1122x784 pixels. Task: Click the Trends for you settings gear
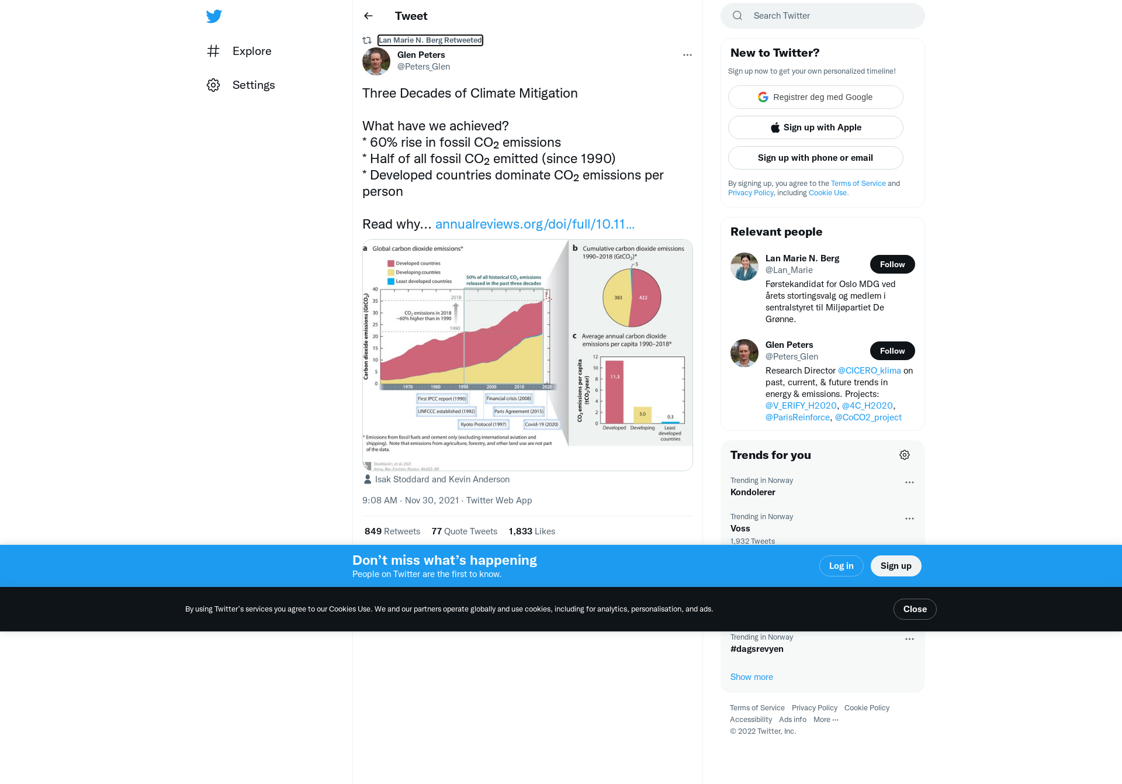905,455
